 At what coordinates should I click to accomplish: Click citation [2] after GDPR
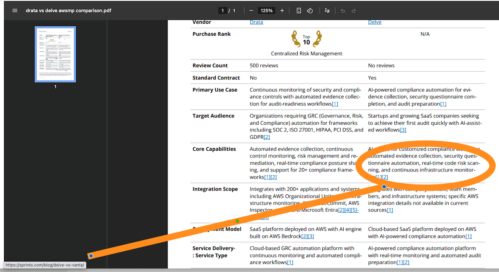267,137
